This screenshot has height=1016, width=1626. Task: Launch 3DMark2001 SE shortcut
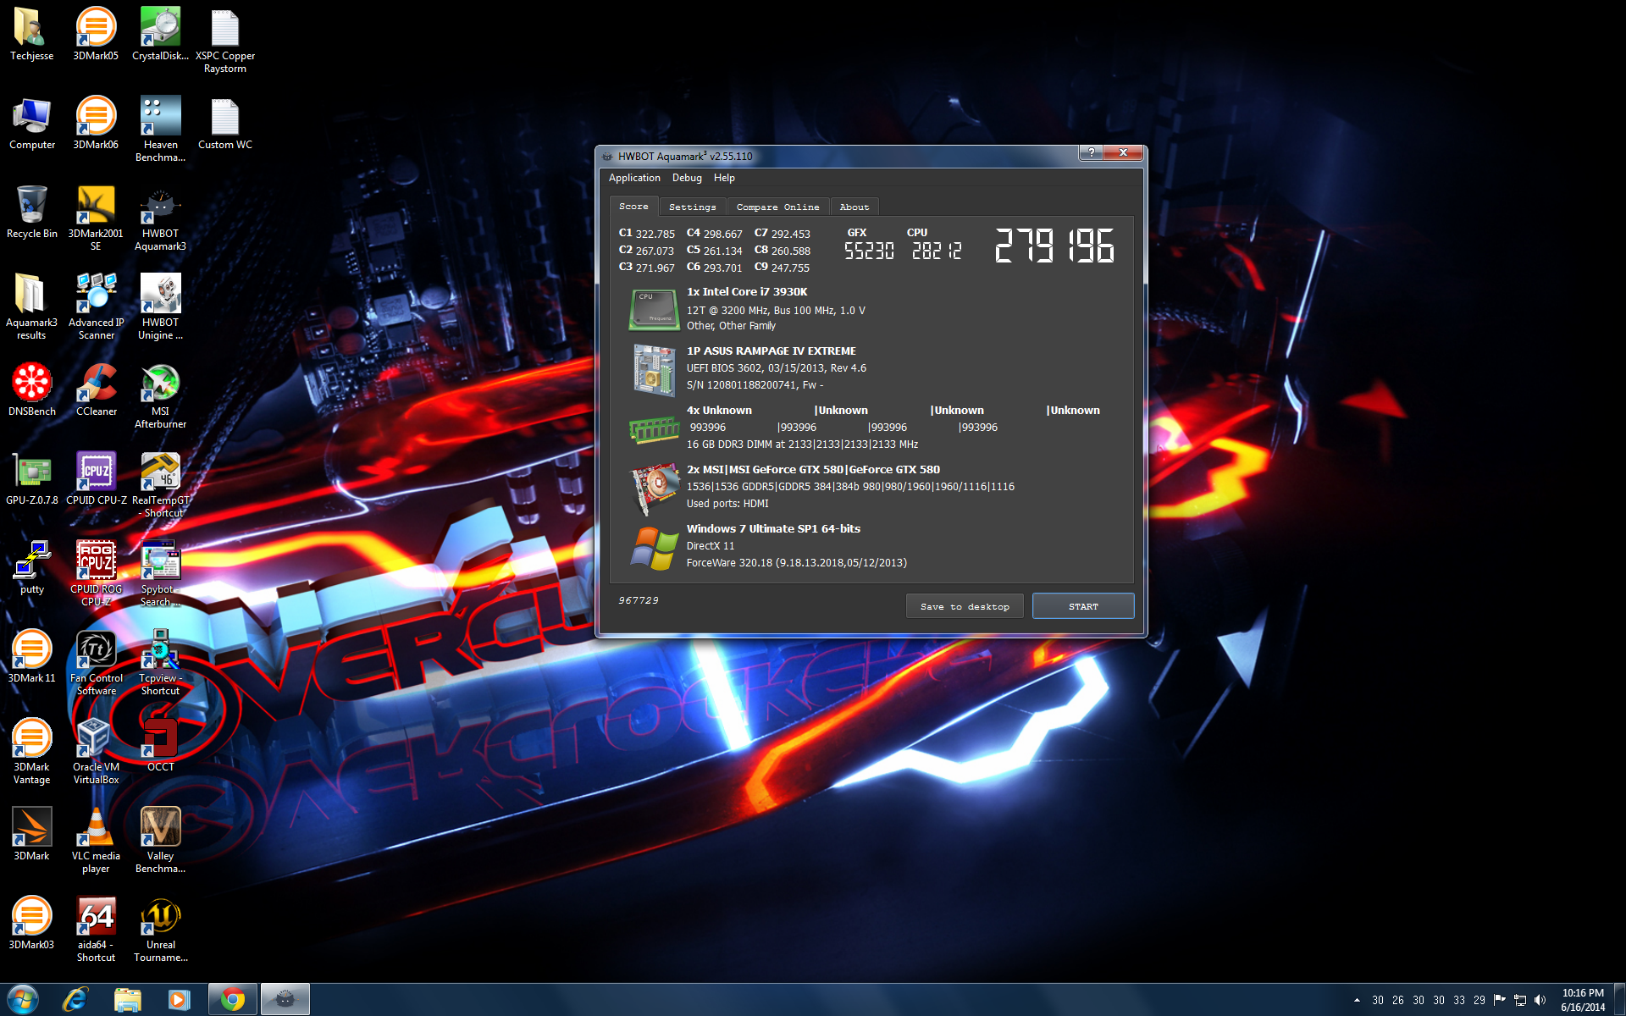[x=96, y=218]
